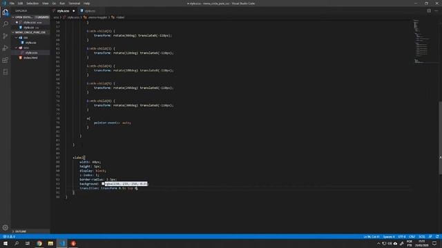Open index.html in Explorer
The width and height of the screenshot is (442, 248).
(x=30, y=58)
